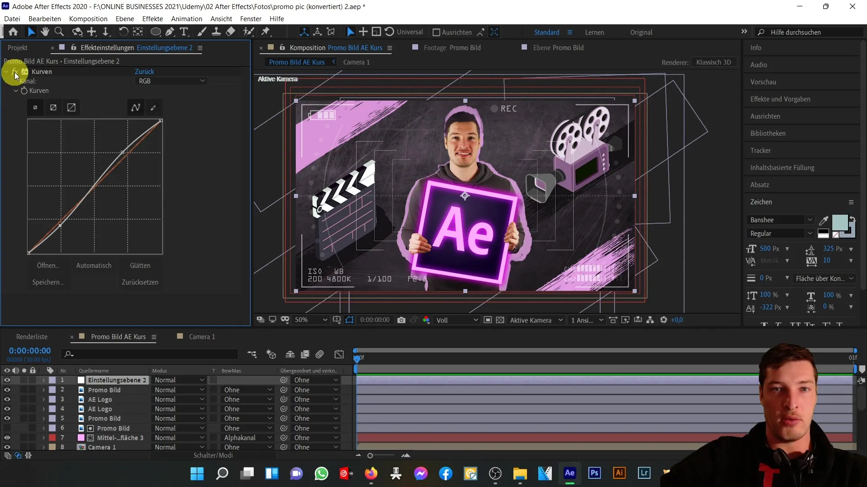
Task: Expand the Kurven effect properties
Action: tap(7, 71)
